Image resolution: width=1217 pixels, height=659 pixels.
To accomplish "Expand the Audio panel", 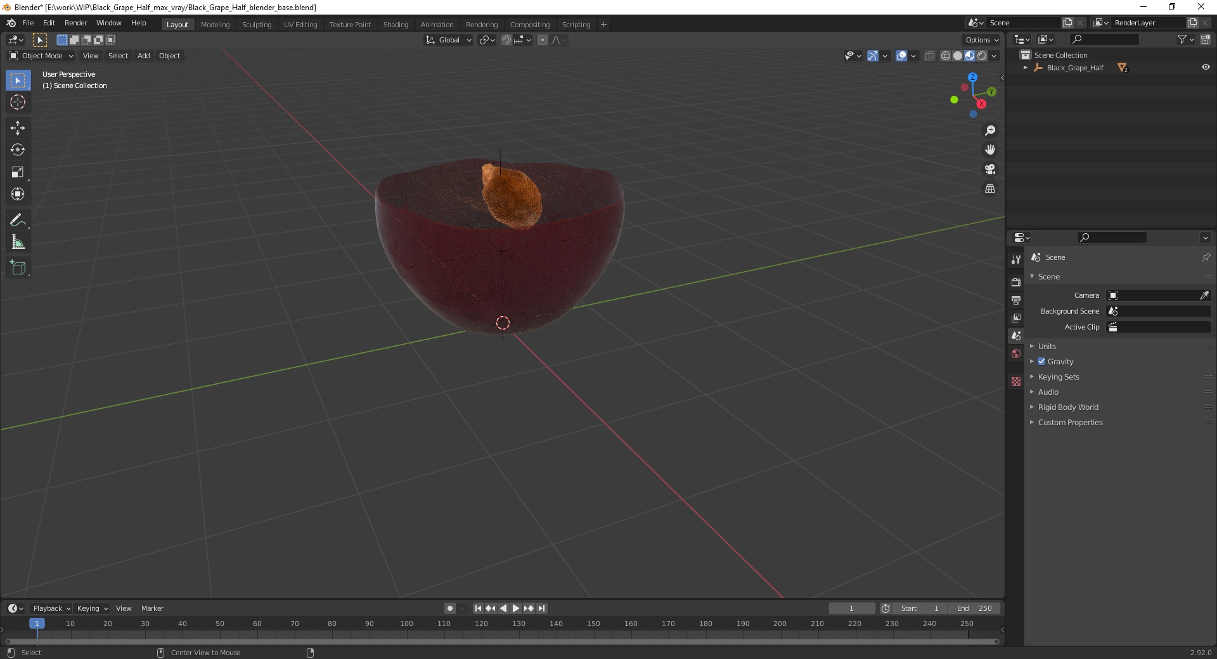I will (1048, 392).
